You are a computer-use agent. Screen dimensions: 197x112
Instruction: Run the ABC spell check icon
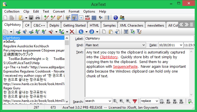(x=88, y=17)
